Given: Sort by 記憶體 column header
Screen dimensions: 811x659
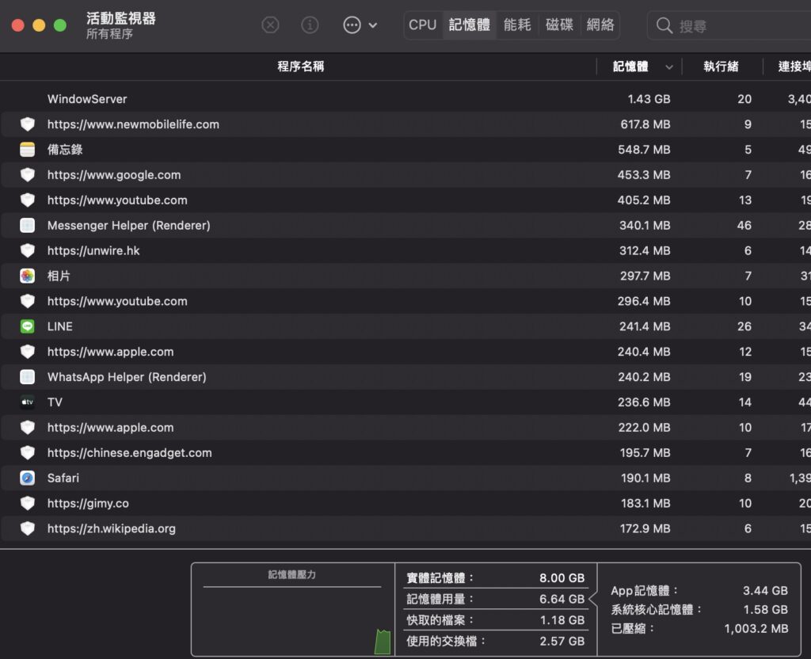Looking at the screenshot, I should (630, 67).
